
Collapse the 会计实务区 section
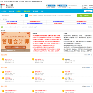(91, 67)
